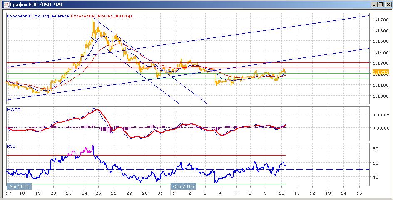The height and width of the screenshot is (200, 393).
Task: Select the red Exponential_Moving_Average legend label
Action: (102, 16)
